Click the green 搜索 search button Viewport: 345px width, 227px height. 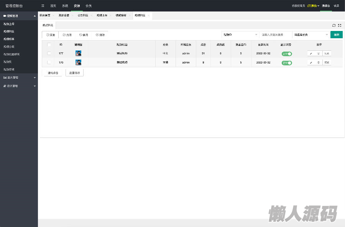[336, 35]
